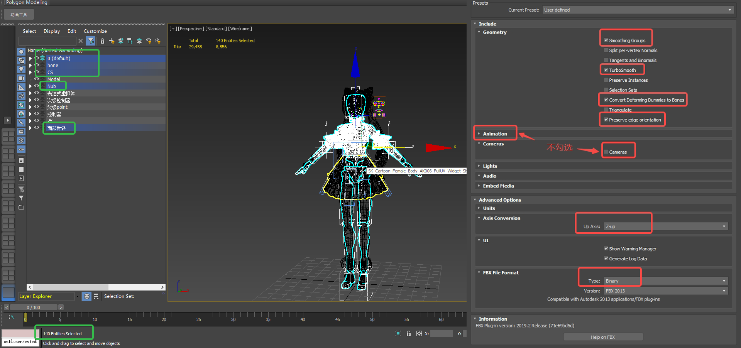
Task: Toggle Display Hidden Objects eye icon
Action: point(21,149)
